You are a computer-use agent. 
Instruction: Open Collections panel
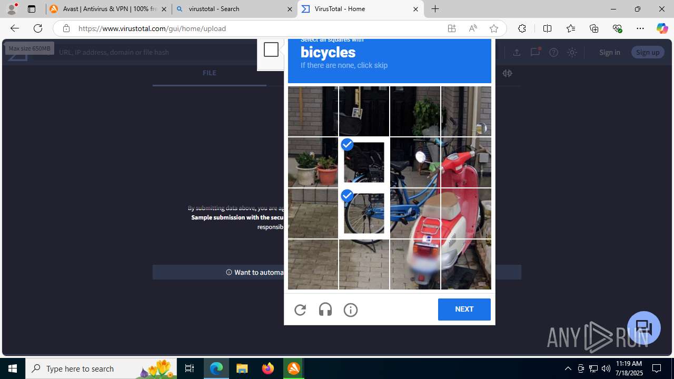[594, 28]
